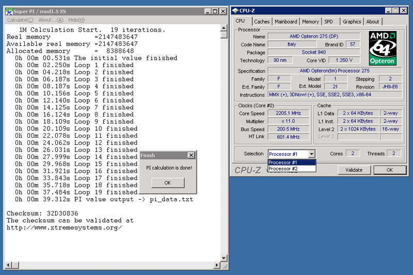Screen dimensions: 413x275
Task: Click the Bus Speed value '200.5 MHz'
Action: click(289, 129)
